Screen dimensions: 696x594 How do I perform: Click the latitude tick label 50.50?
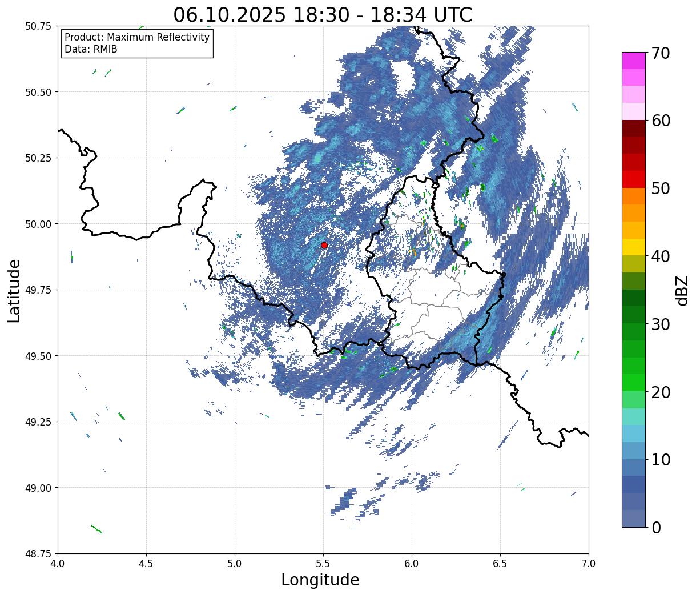pos(38,92)
